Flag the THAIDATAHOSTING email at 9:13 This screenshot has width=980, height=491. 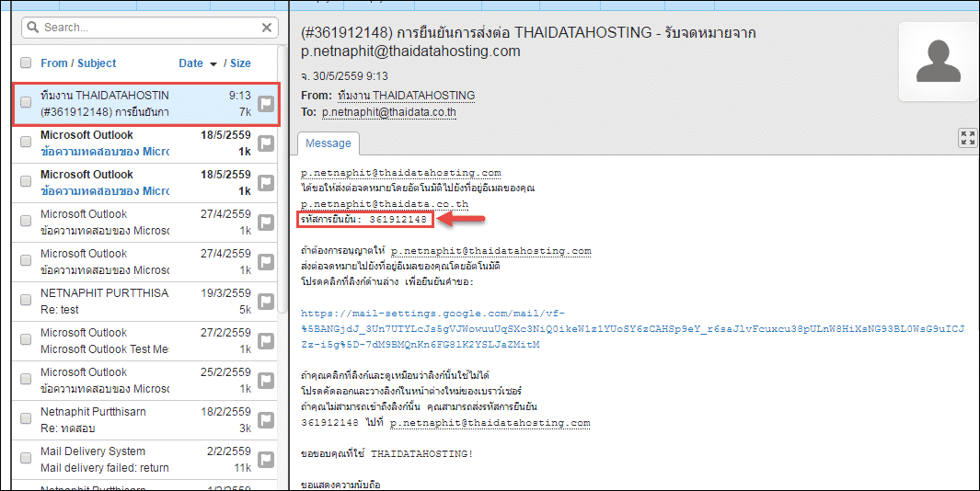[266, 104]
